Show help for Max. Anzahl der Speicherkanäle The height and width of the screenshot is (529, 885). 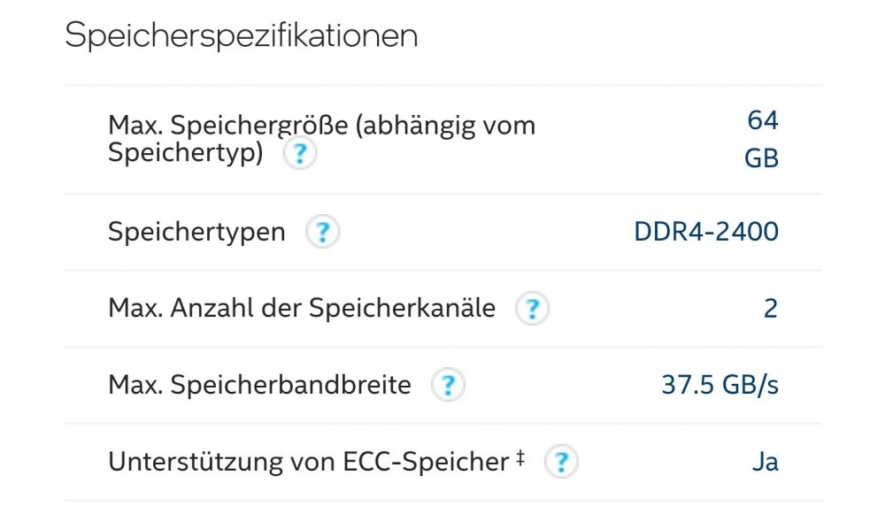click(532, 309)
